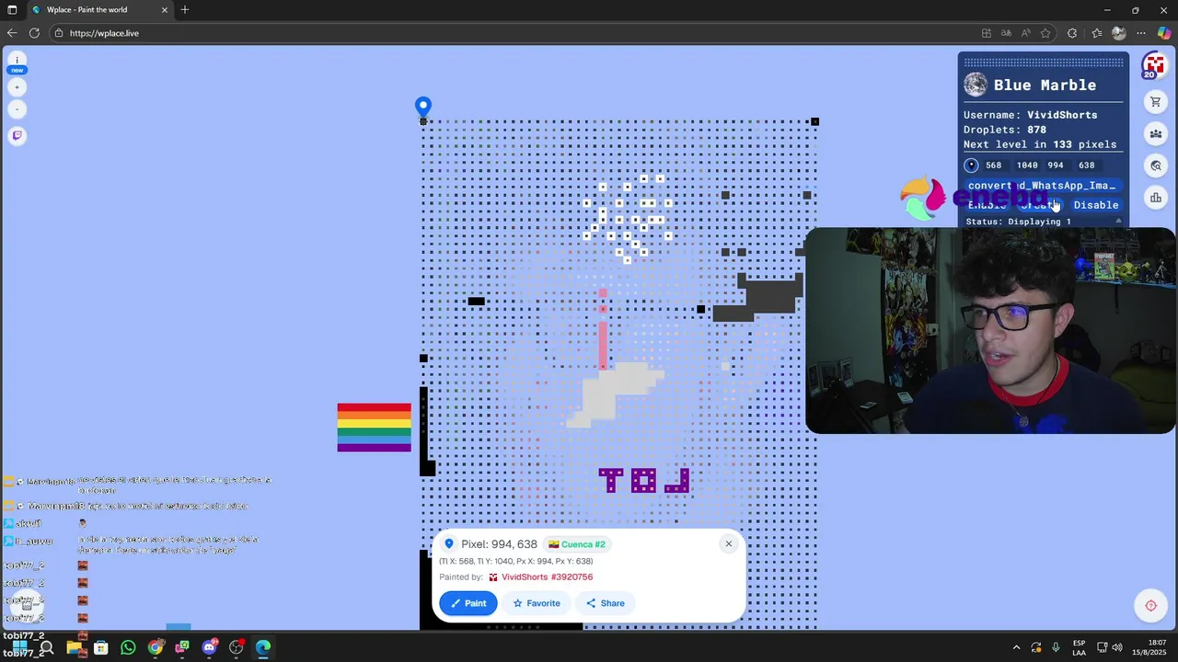
Task: Close the Wplace - Paint the world tab
Action: 165,10
